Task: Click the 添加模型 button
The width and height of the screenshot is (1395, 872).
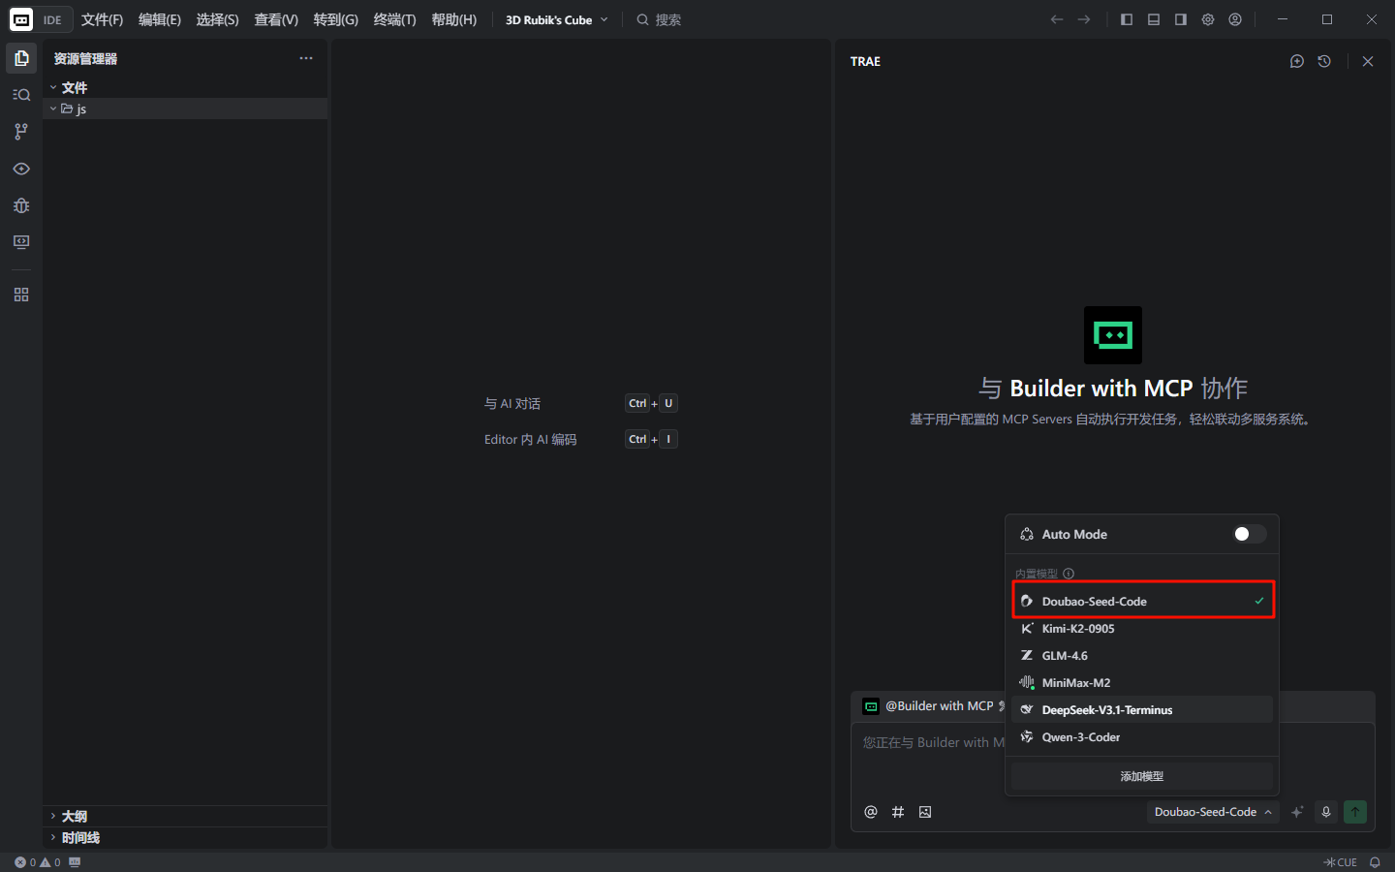Action: coord(1141,775)
